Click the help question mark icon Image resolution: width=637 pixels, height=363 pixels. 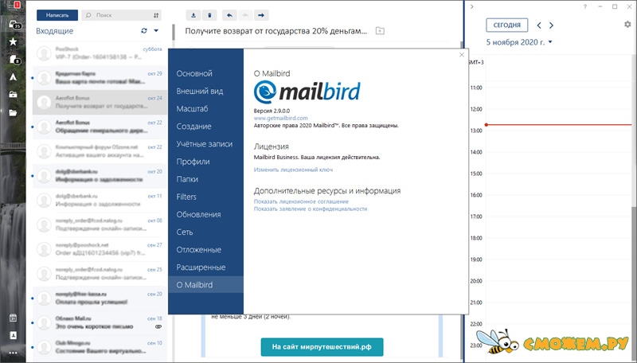point(585,6)
